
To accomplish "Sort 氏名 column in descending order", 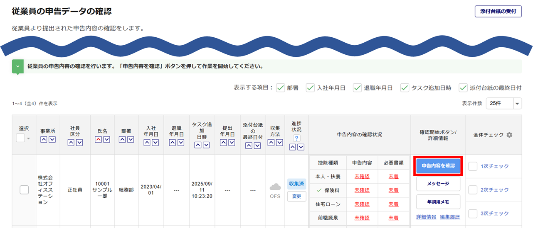I will point(107,140).
